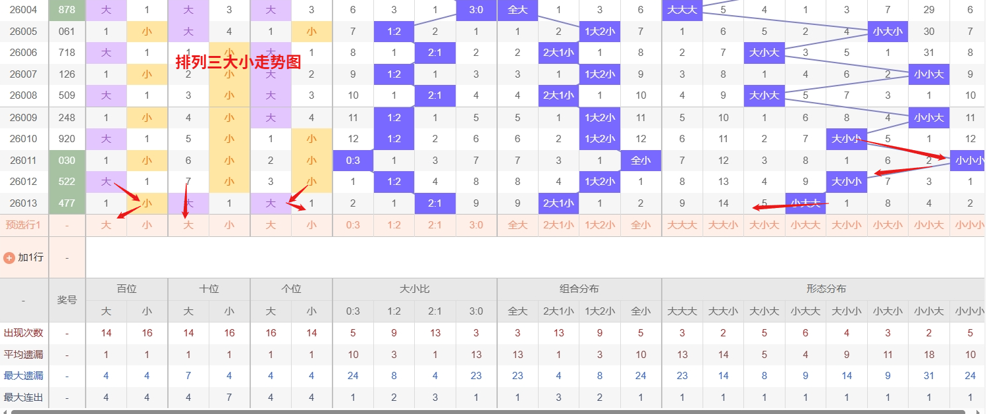Screen dimensions: 987x414
Task: Toggle 百位 大 in 预选行1 row
Action: 106,225
